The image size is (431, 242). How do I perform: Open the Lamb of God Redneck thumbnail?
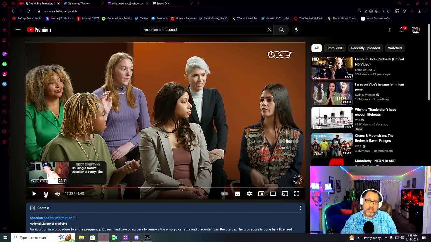point(332,68)
